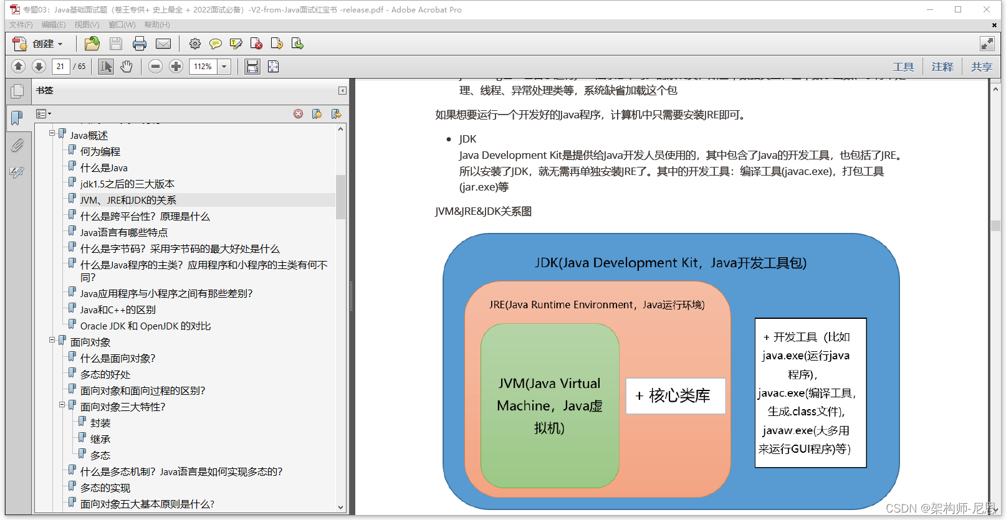This screenshot has height=520, width=1006.
Task: Click bookmarks scrollbar up arrow
Action: coord(341,129)
